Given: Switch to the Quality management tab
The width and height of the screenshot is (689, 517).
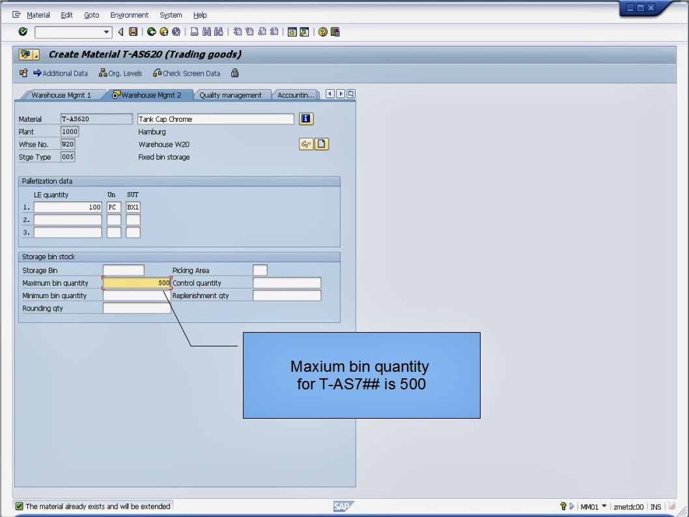Looking at the screenshot, I should pyautogui.click(x=231, y=95).
